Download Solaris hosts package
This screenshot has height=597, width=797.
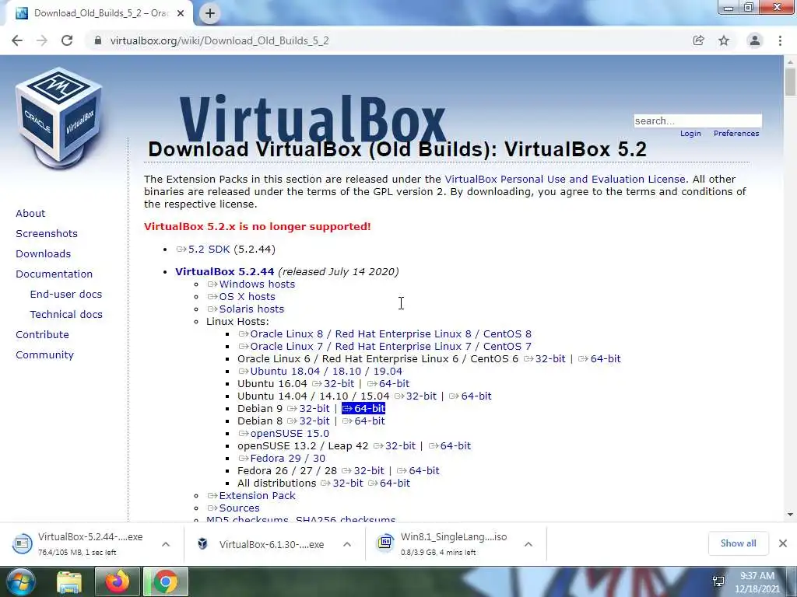pyautogui.click(x=246, y=309)
